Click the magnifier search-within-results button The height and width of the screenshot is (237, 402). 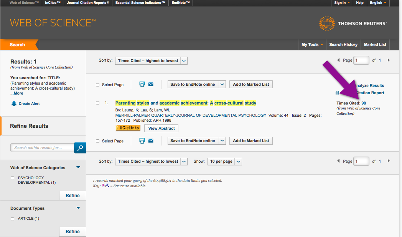(x=80, y=148)
